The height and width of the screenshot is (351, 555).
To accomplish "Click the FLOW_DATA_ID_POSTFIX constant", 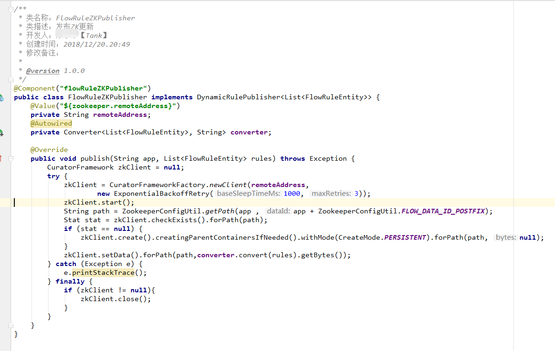I will 443,211.
